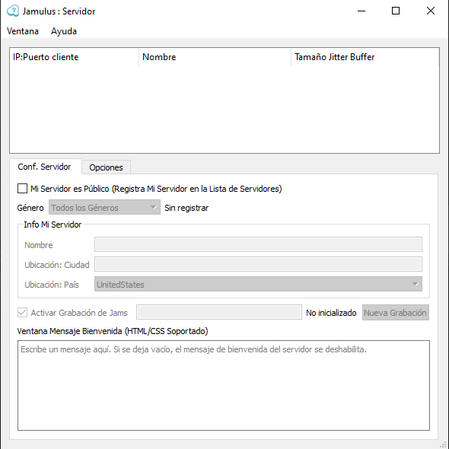This screenshot has height=449, width=449.
Task: Open the Ventana menu
Action: pos(23,31)
